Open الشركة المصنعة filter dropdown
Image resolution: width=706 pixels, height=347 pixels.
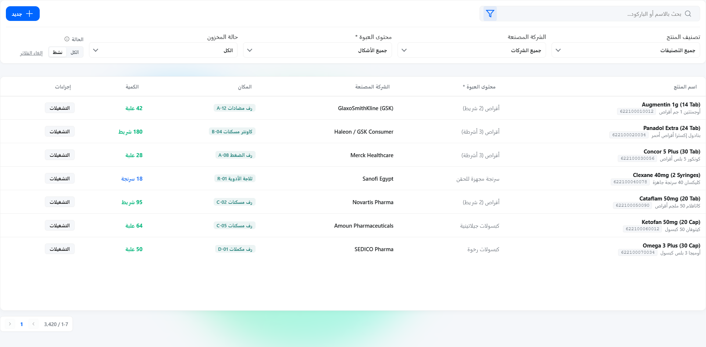click(472, 50)
